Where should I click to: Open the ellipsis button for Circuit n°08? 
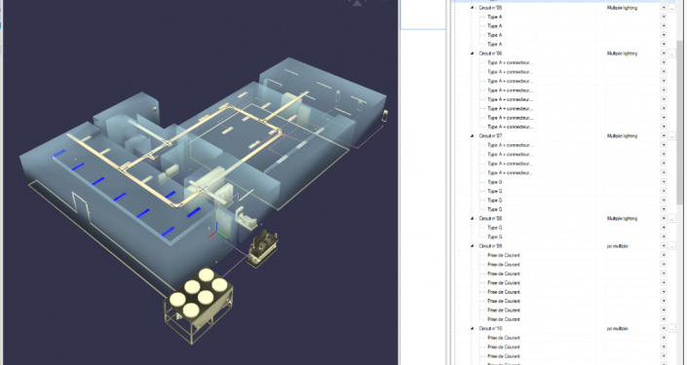671,218
